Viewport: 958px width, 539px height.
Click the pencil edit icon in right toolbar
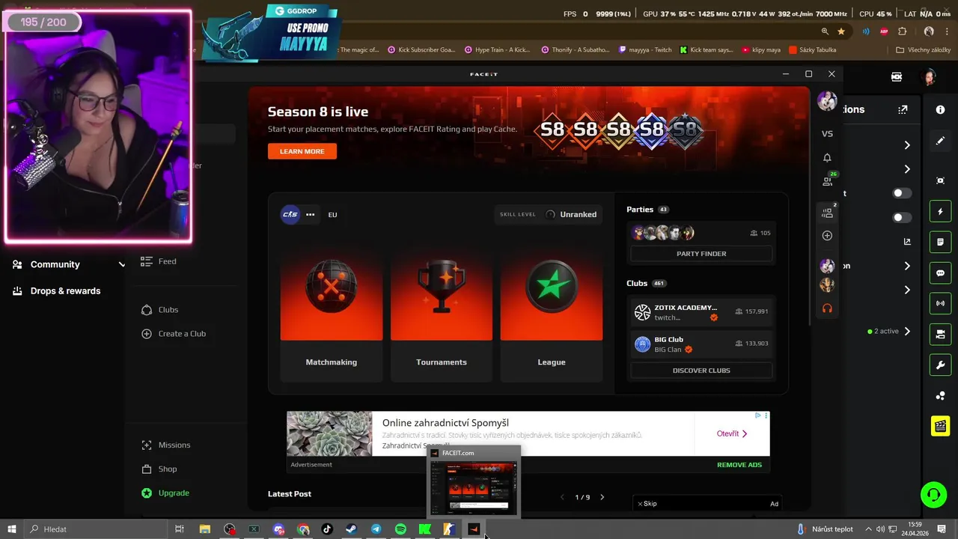941,141
